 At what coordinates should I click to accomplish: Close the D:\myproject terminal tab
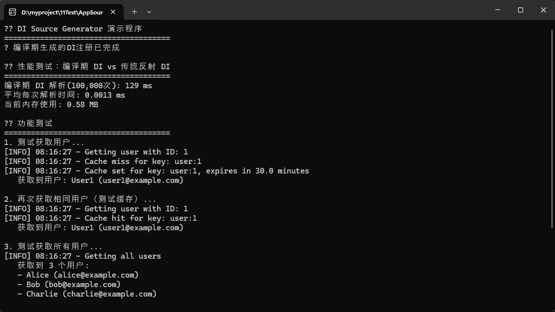(x=115, y=11)
